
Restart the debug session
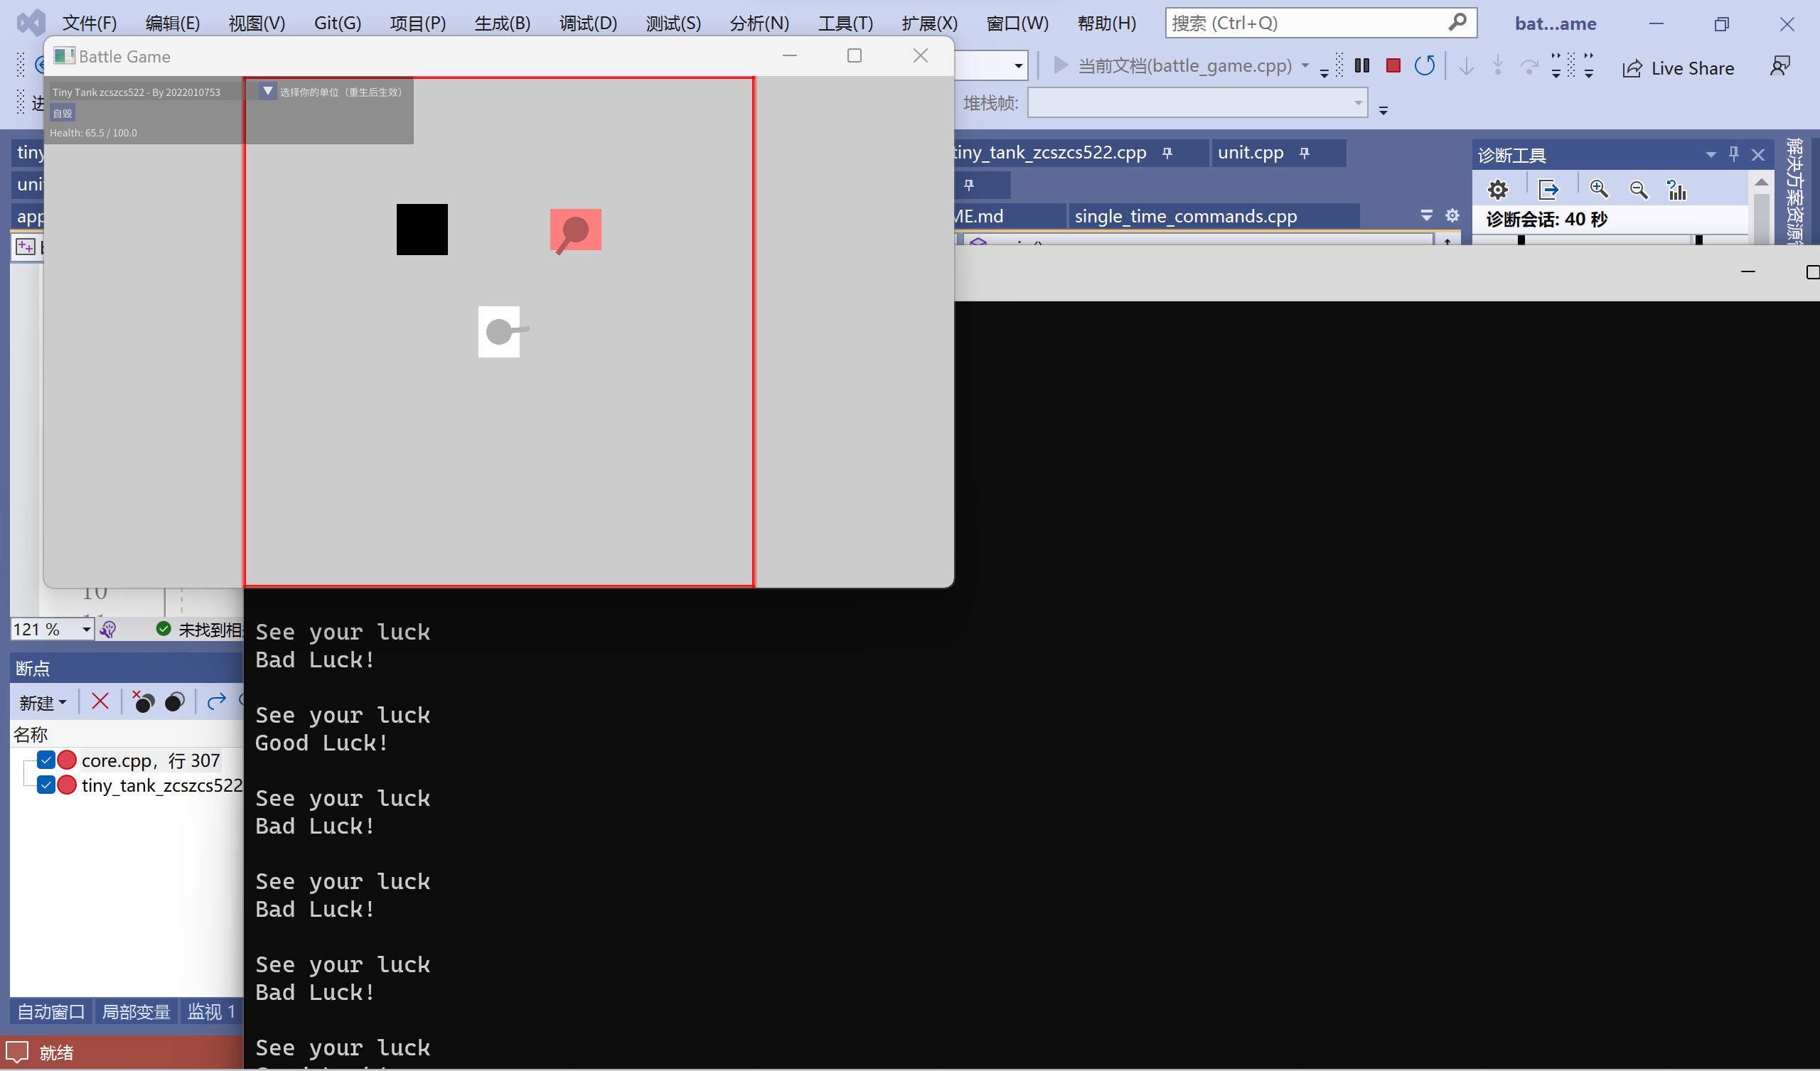[1425, 65]
